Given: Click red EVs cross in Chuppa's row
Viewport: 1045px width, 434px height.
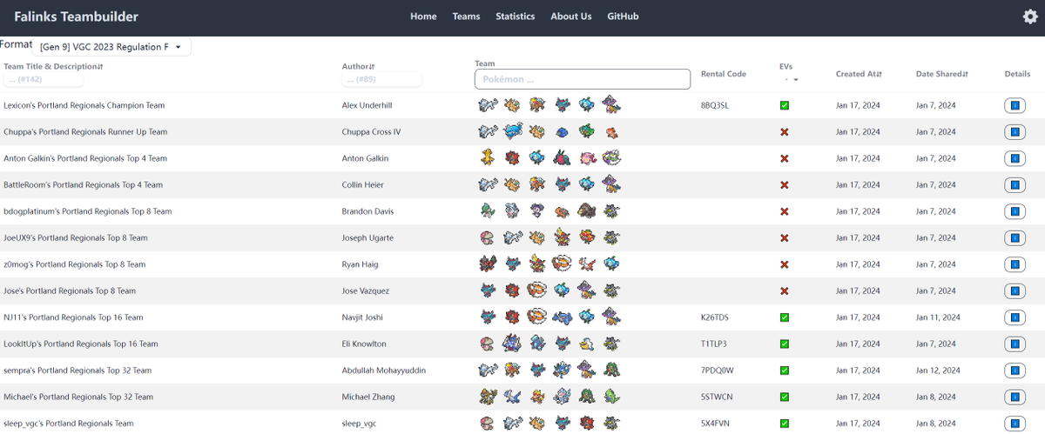Looking at the screenshot, I should pyautogui.click(x=785, y=132).
